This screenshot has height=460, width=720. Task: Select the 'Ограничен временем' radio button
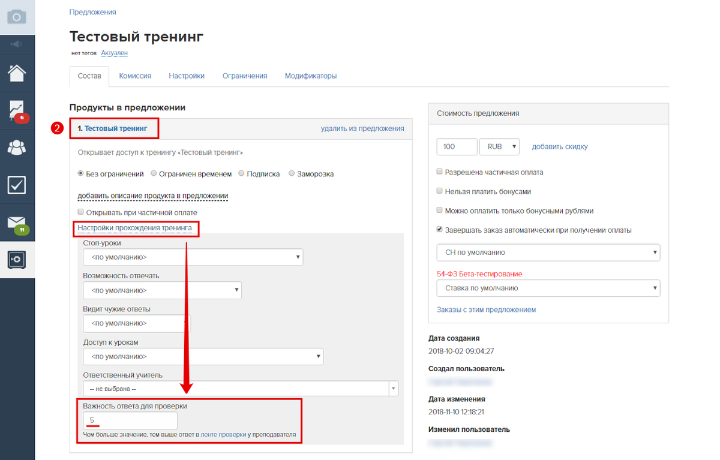coord(154,174)
